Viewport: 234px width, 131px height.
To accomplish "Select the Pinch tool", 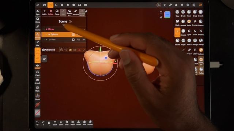I will (189, 42).
